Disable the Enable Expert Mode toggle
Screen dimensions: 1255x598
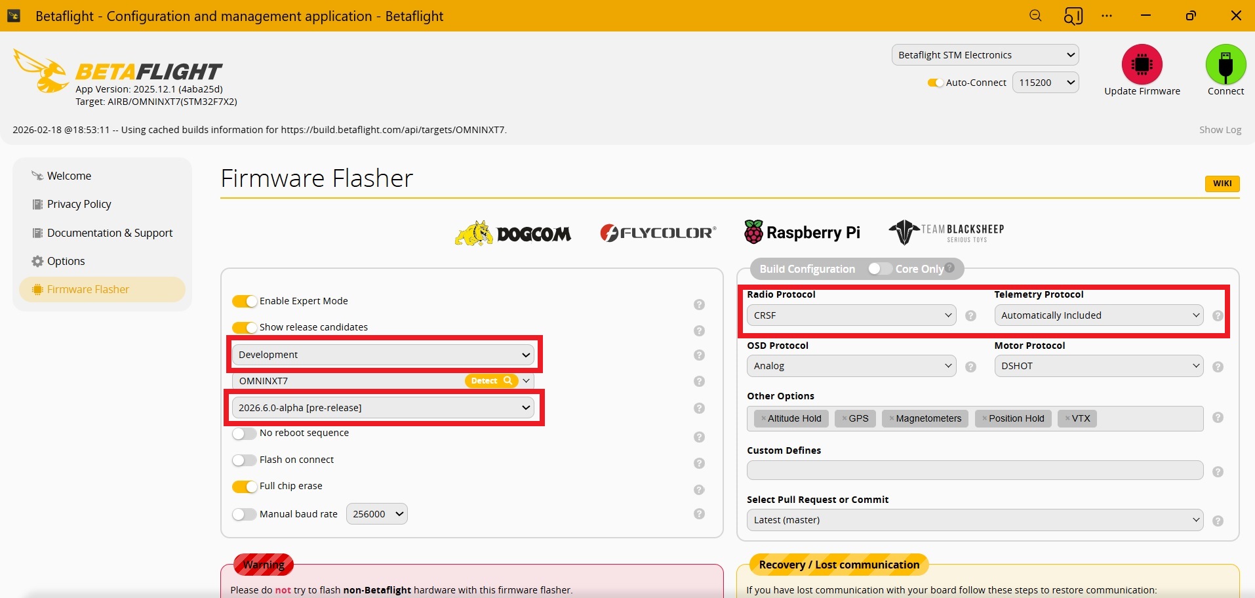[x=243, y=301]
